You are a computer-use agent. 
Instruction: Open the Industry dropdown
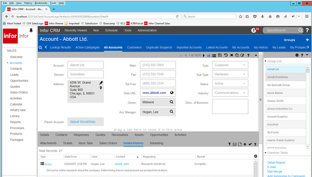[244, 93]
